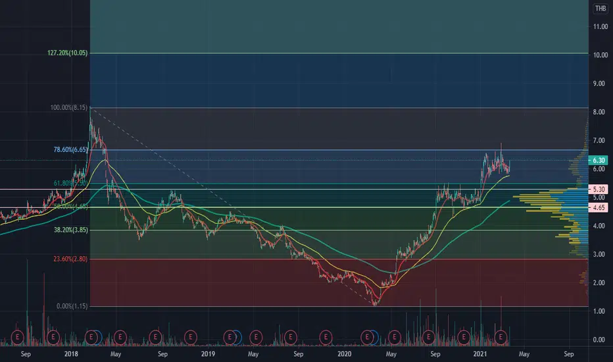Click the blue dividend marker after 2018
The height and width of the screenshot is (362, 613).
point(97,337)
